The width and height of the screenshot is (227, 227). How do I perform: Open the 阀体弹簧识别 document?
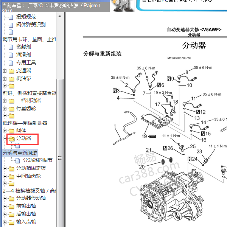pos(31,25)
